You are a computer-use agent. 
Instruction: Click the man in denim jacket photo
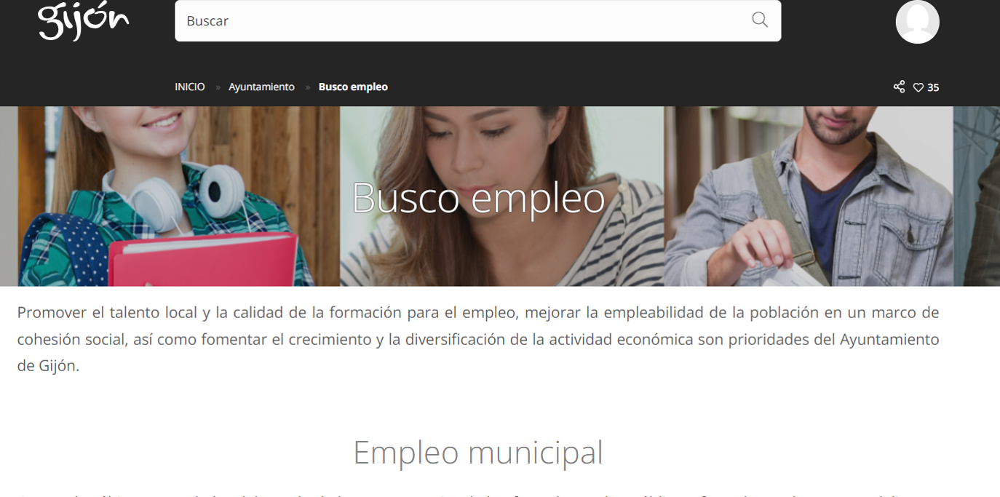[x=809, y=196]
